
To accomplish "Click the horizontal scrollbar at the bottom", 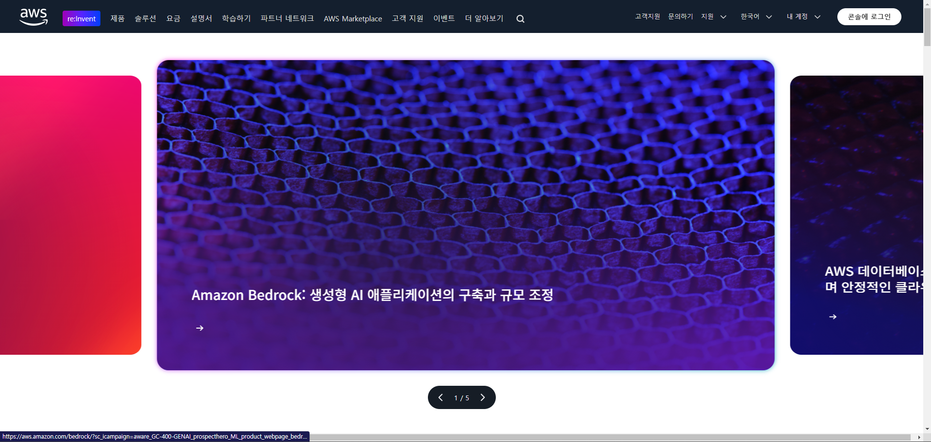I will pyautogui.click(x=610, y=437).
